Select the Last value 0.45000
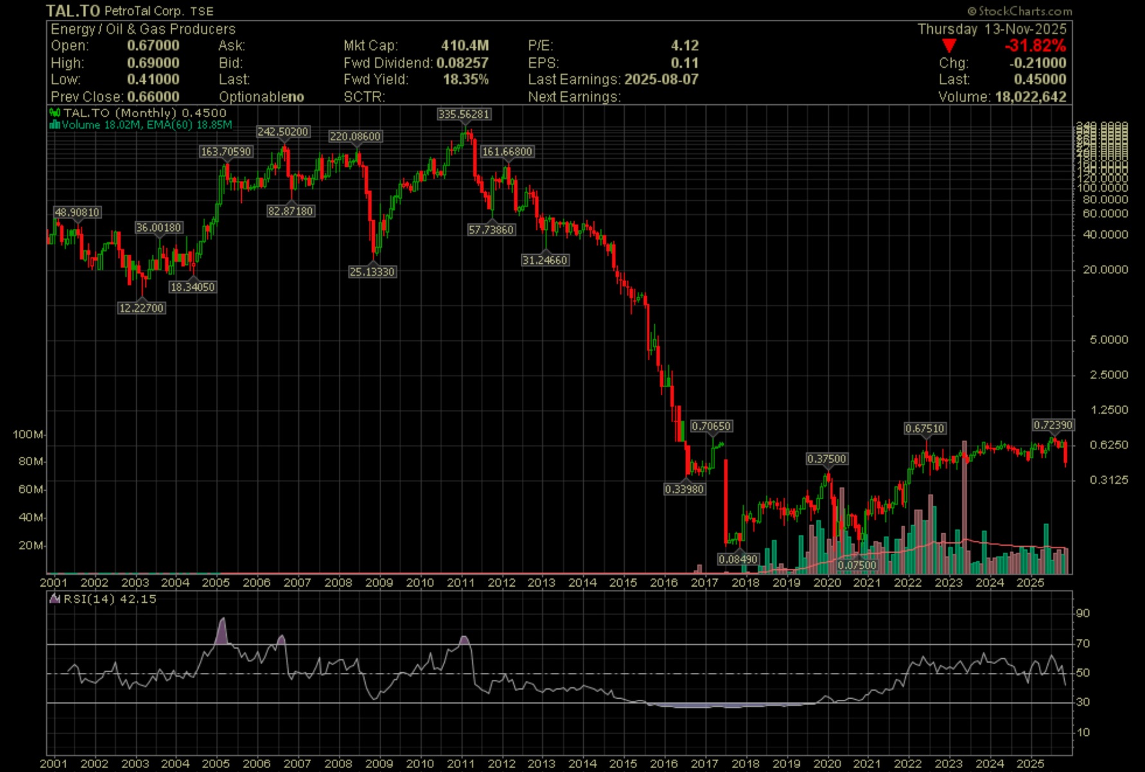Screen dimensions: 1145x772 click(1040, 80)
